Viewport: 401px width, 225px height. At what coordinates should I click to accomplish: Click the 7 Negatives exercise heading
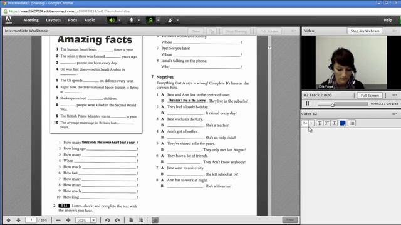click(x=162, y=77)
